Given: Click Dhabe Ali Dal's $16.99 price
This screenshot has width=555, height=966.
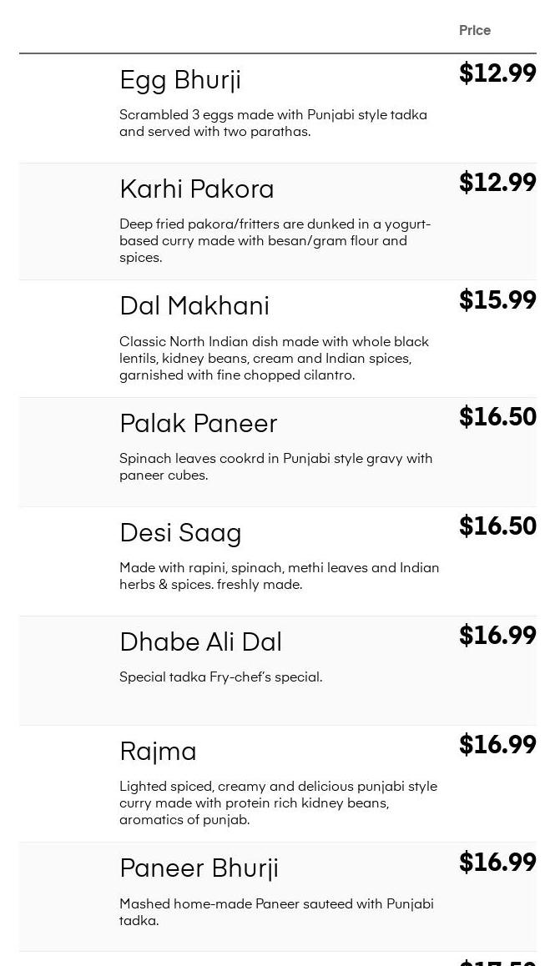Looking at the screenshot, I should click(497, 636).
